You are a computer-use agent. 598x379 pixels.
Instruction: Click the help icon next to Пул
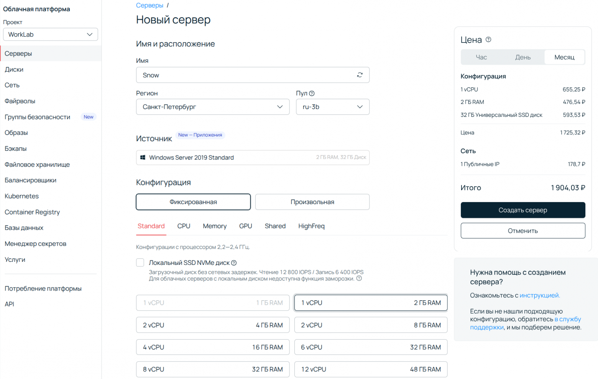pyautogui.click(x=312, y=93)
